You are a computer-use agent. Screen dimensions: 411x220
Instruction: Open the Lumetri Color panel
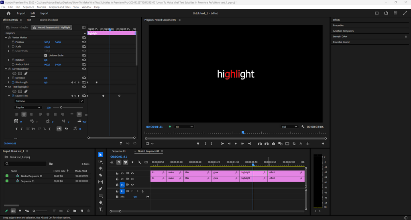(340, 36)
